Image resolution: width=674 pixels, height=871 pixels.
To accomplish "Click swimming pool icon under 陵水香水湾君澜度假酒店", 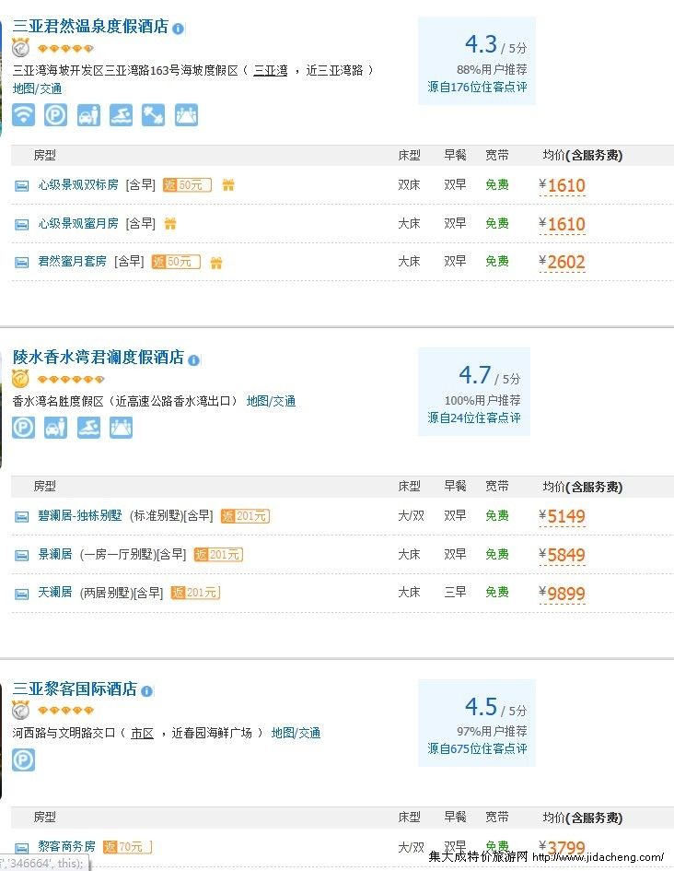I will pyautogui.click(x=88, y=428).
